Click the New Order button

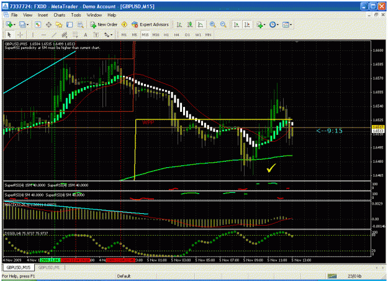(104, 24)
